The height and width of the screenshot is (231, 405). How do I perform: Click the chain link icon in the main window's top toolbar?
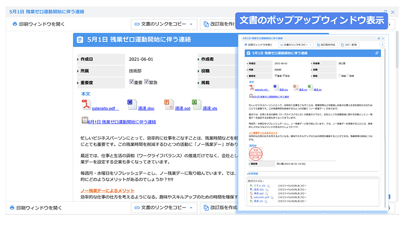[x=137, y=24]
